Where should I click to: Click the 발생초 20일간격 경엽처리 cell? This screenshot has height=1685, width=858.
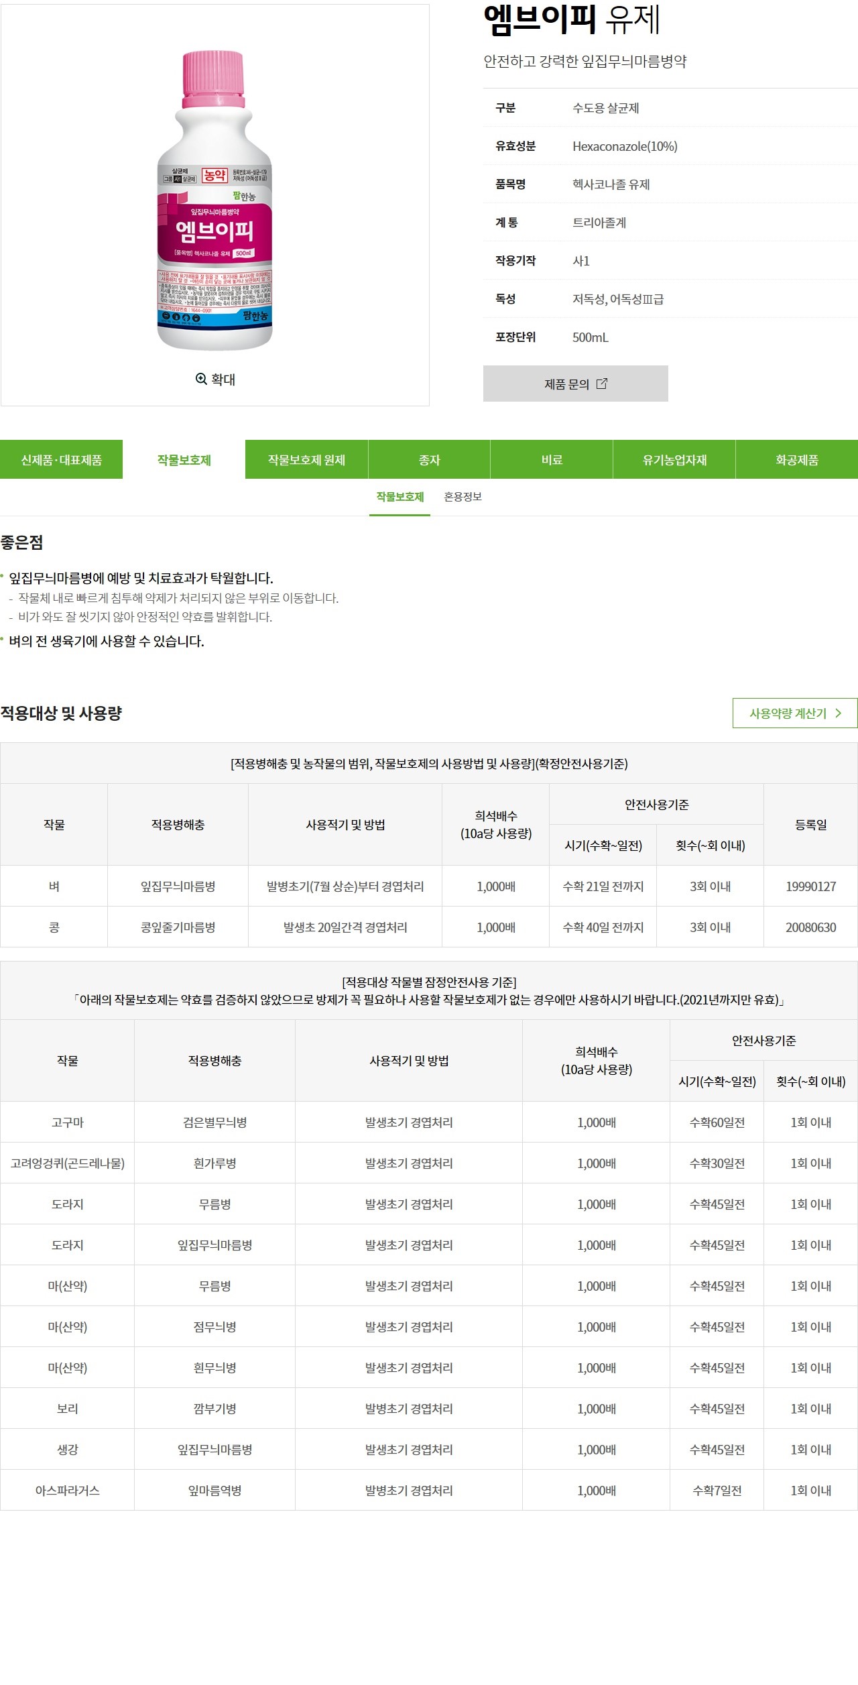[345, 927]
